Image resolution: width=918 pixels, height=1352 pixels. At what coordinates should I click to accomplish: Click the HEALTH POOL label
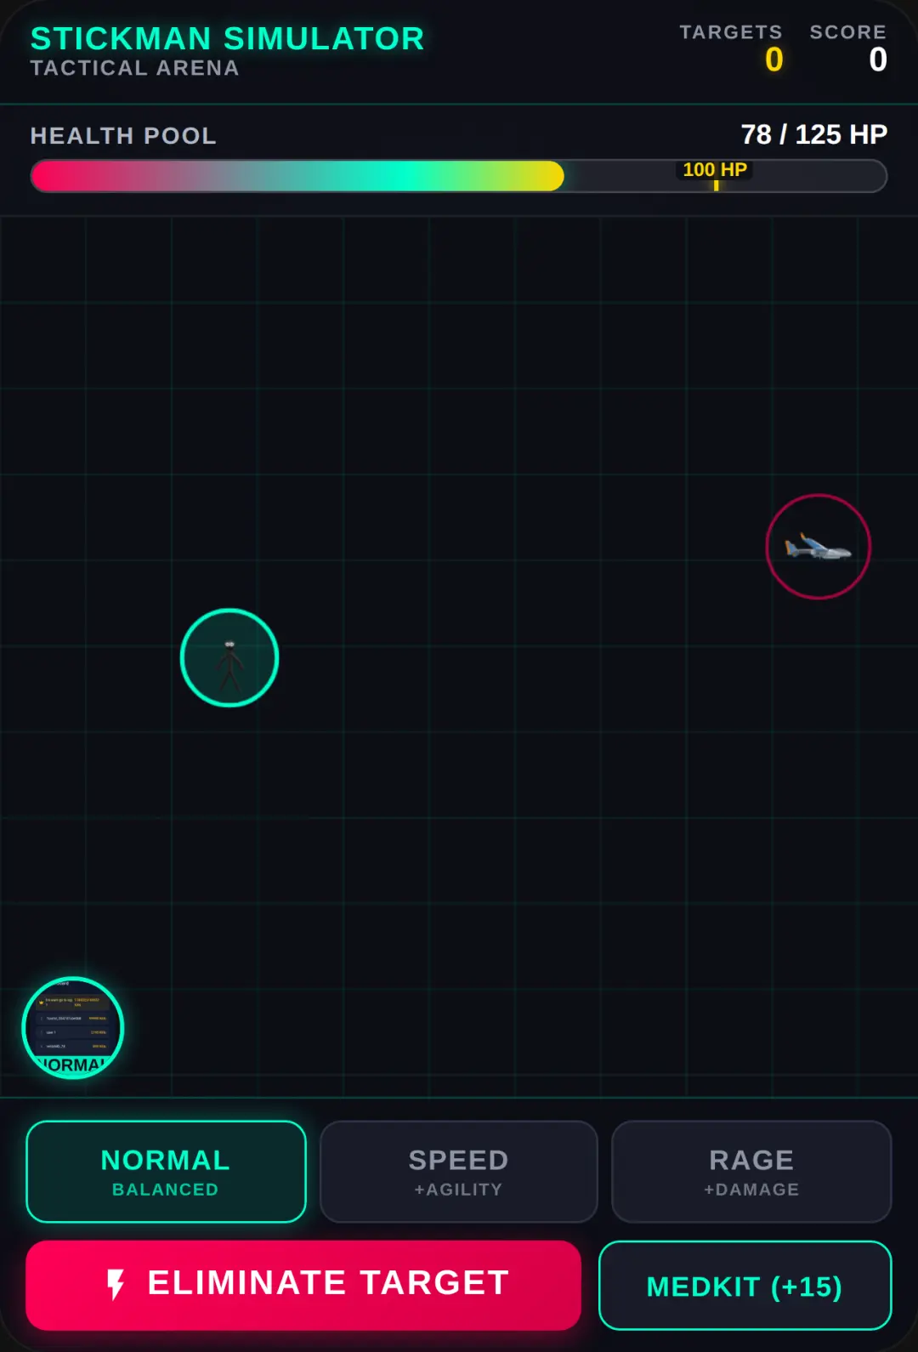[124, 136]
